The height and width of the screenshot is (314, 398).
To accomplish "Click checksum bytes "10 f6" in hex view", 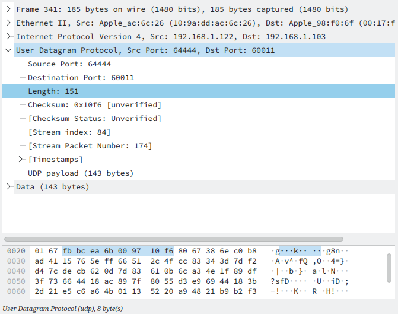I will [x=162, y=251].
